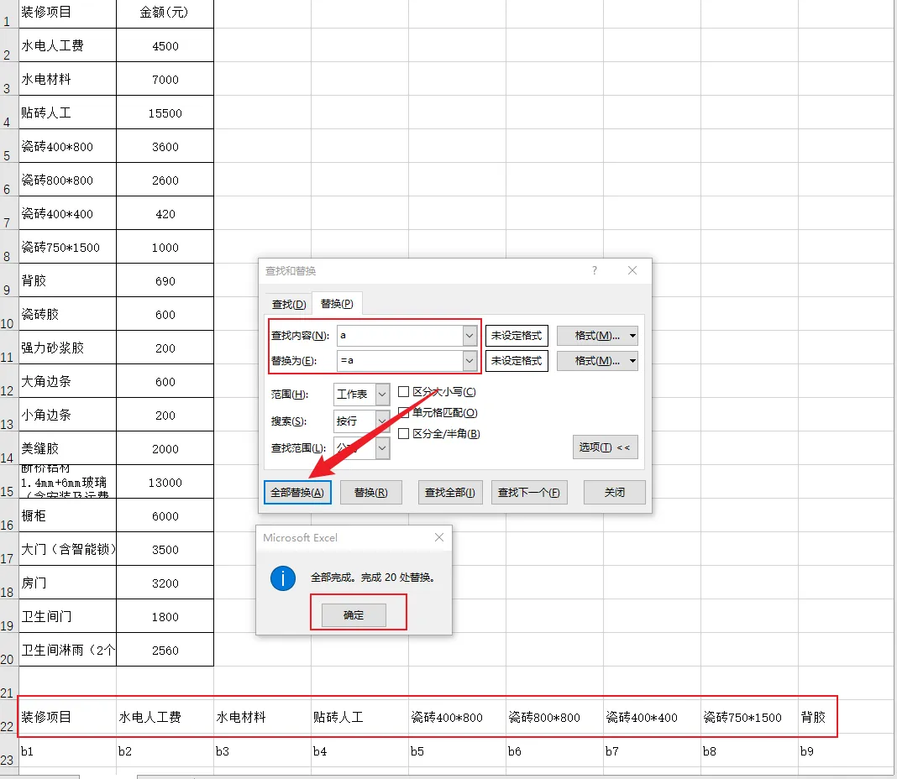The height and width of the screenshot is (779, 897).
Task: Select the cell 美缝胶
Action: coord(67,448)
